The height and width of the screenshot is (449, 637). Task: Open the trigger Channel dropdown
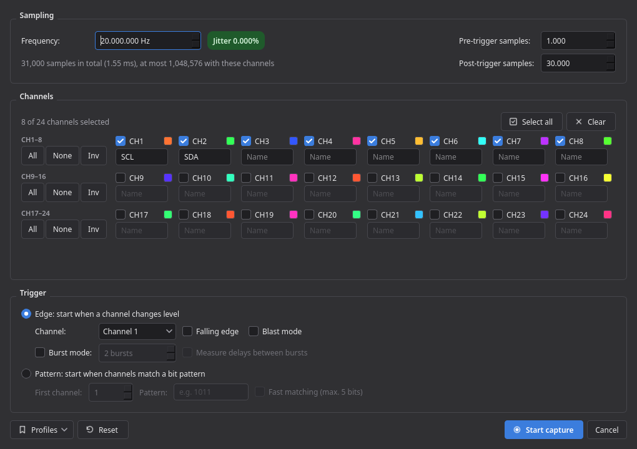coord(137,331)
